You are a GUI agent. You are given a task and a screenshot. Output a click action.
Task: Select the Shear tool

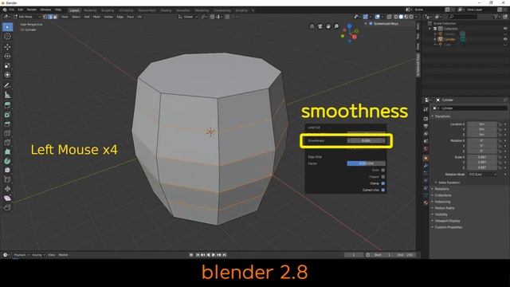click(x=7, y=199)
